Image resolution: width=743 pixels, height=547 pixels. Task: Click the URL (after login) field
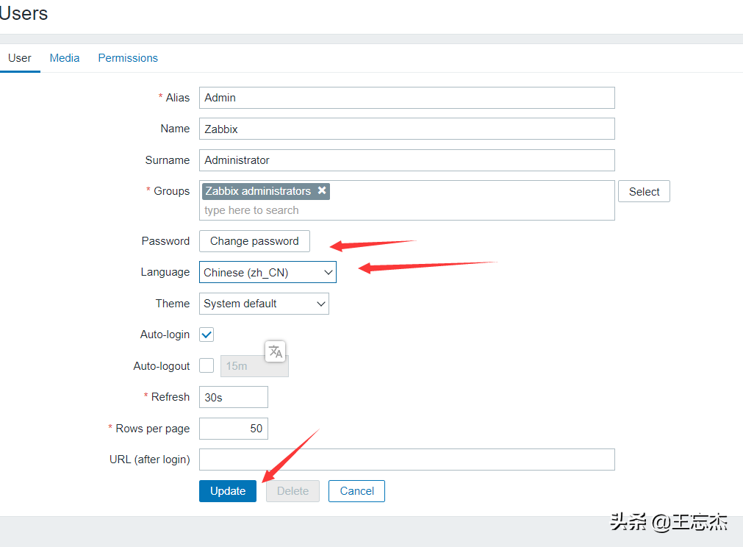tap(406, 460)
